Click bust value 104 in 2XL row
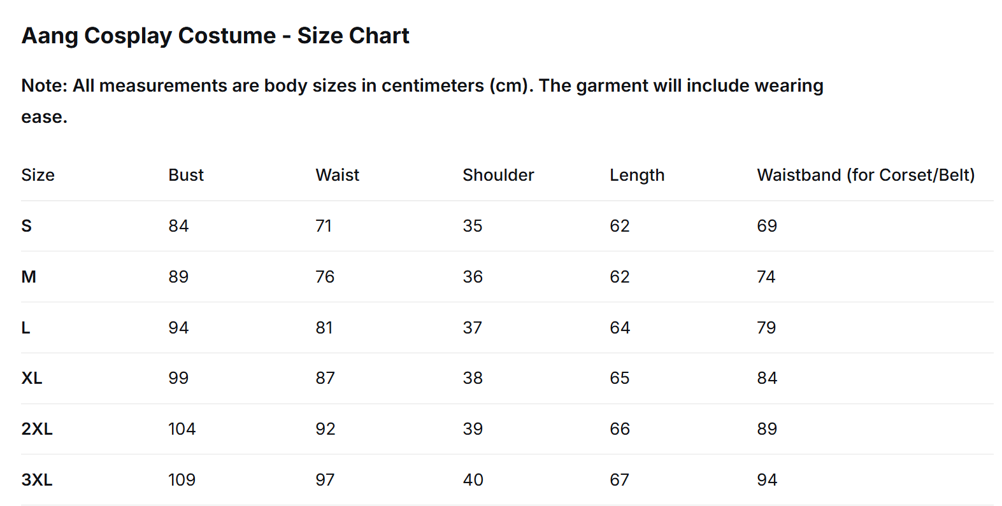The image size is (1002, 506). point(182,429)
